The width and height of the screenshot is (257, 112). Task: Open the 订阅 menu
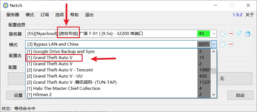point(44,15)
